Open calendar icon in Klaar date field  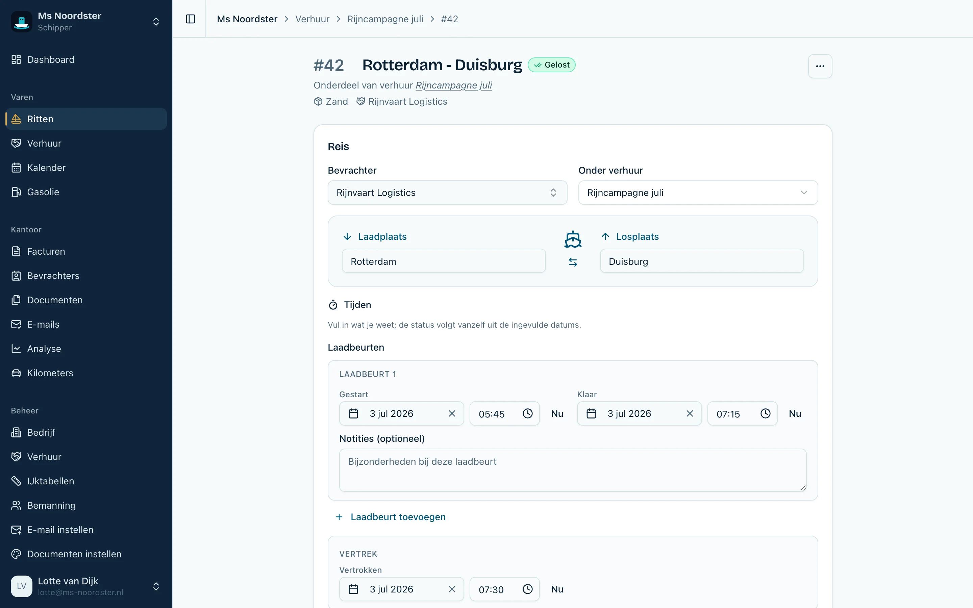[591, 413]
